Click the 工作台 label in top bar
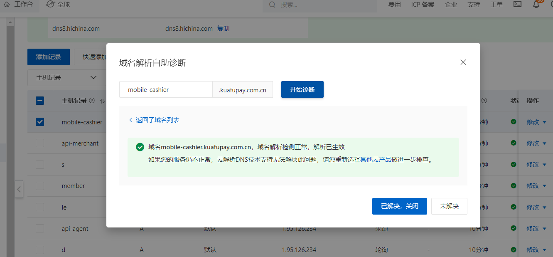 (23, 4)
